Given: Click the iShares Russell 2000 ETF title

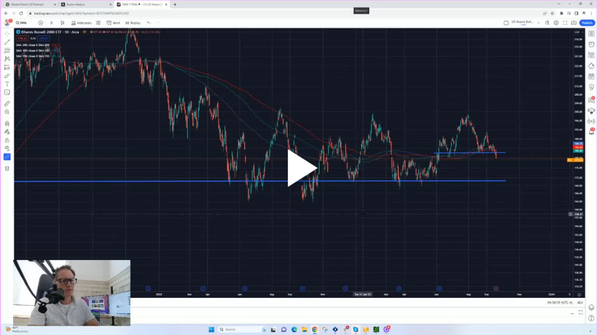Looking at the screenshot, I should 50,32.
